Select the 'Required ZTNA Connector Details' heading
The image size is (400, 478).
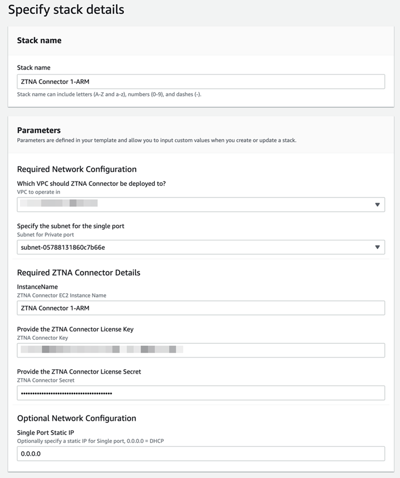(x=78, y=273)
